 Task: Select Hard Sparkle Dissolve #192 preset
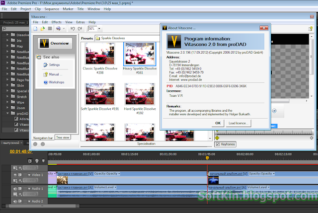coord(140,99)
